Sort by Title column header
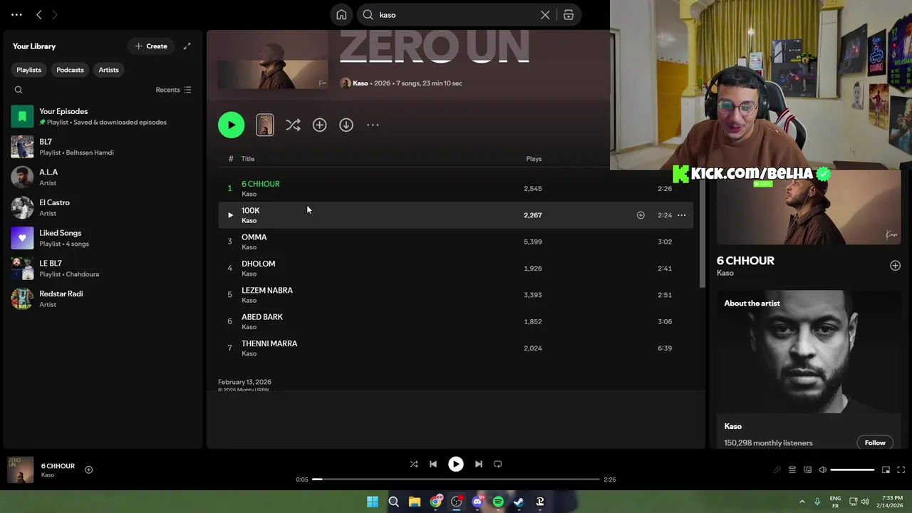This screenshot has width=912, height=513. coord(248,159)
